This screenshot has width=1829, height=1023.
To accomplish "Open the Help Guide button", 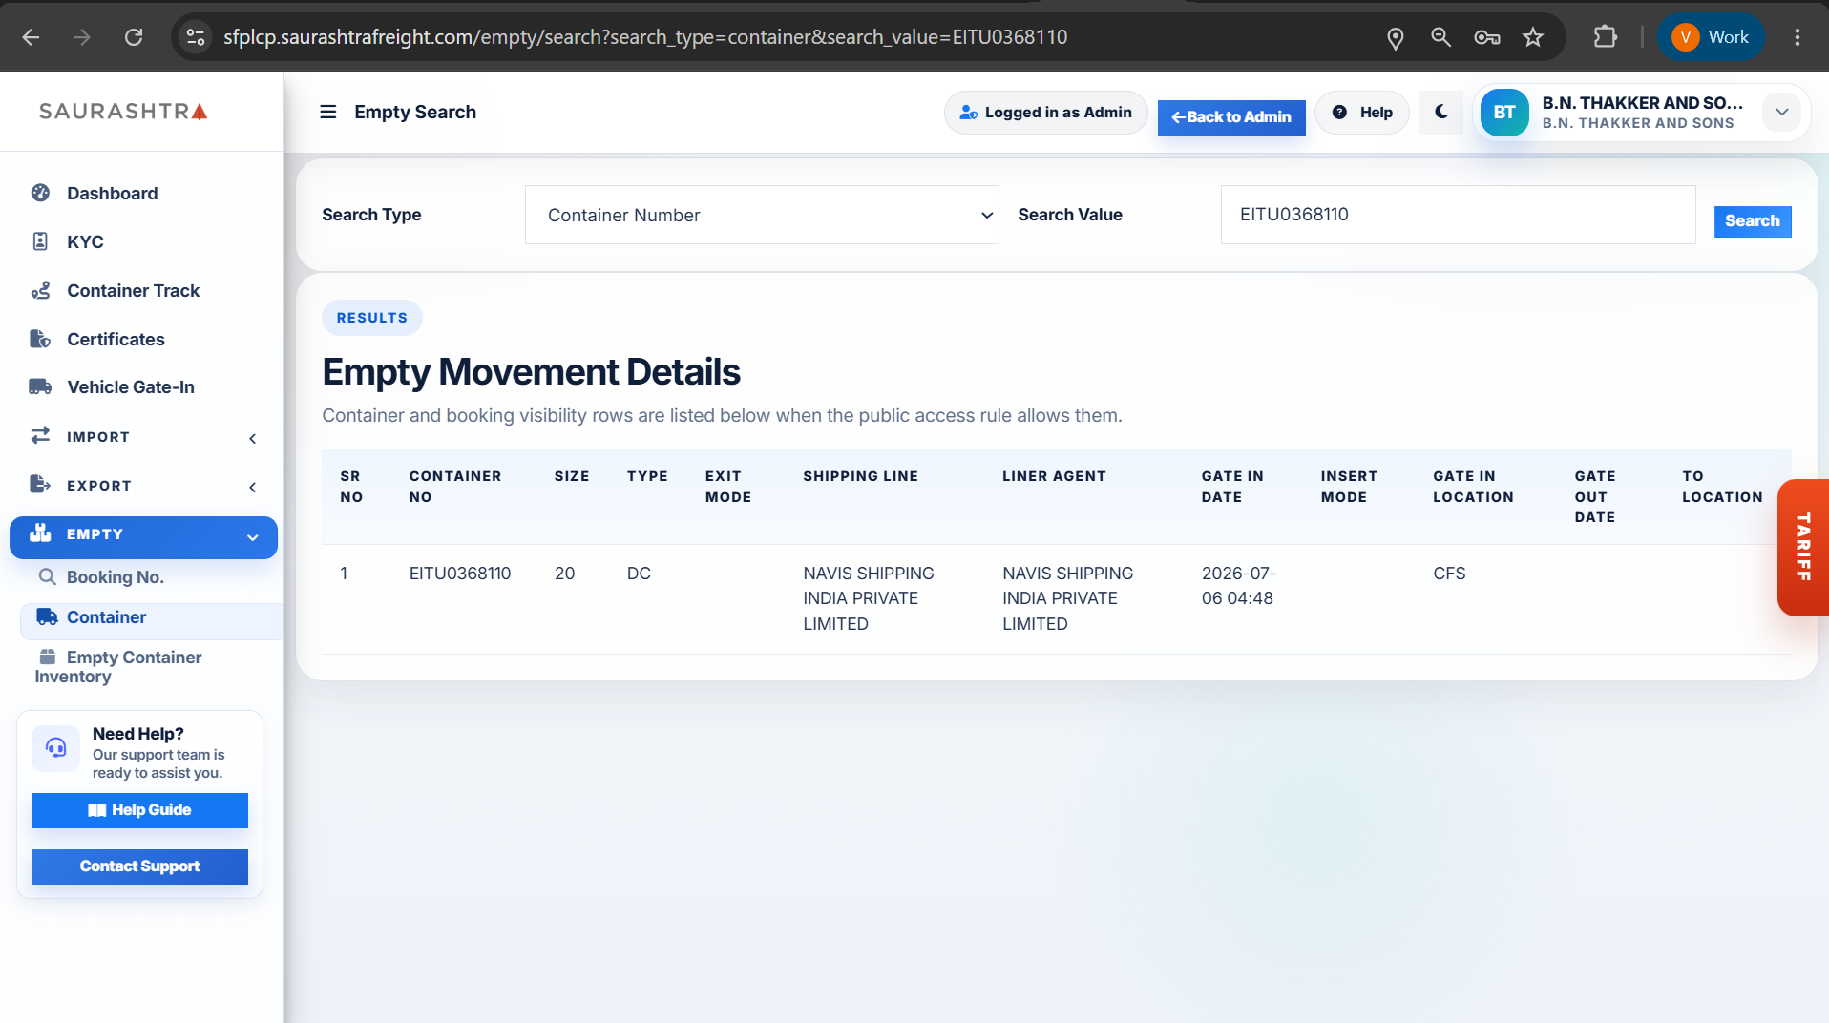I will click(x=139, y=810).
